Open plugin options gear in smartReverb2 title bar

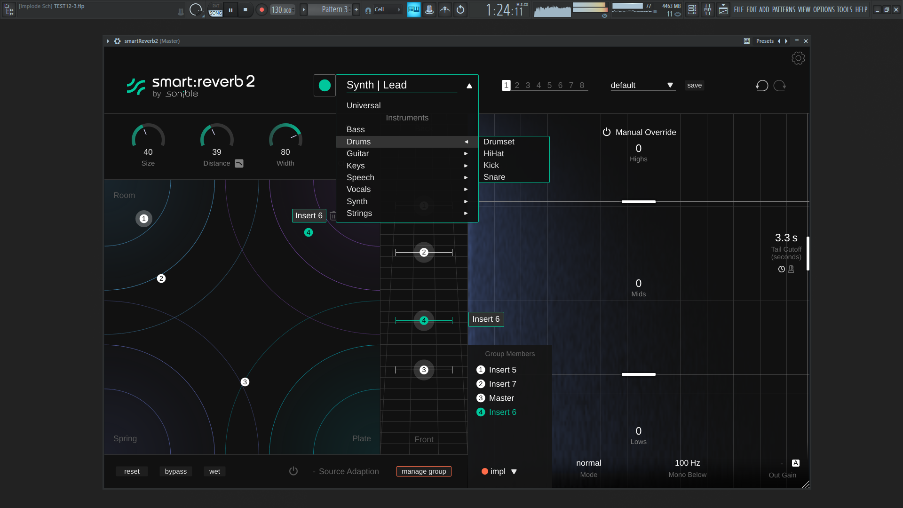tap(118, 41)
